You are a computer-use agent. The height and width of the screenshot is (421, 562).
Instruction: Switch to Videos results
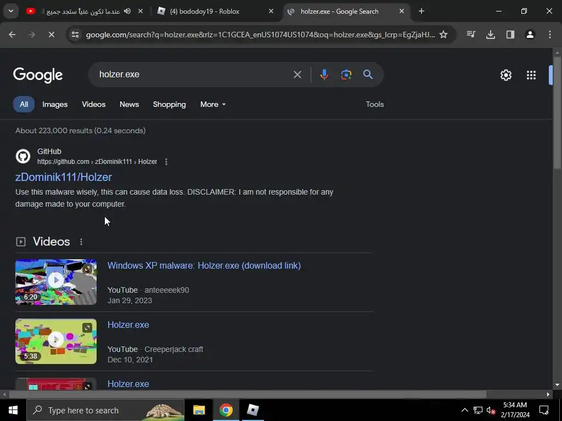coord(93,104)
